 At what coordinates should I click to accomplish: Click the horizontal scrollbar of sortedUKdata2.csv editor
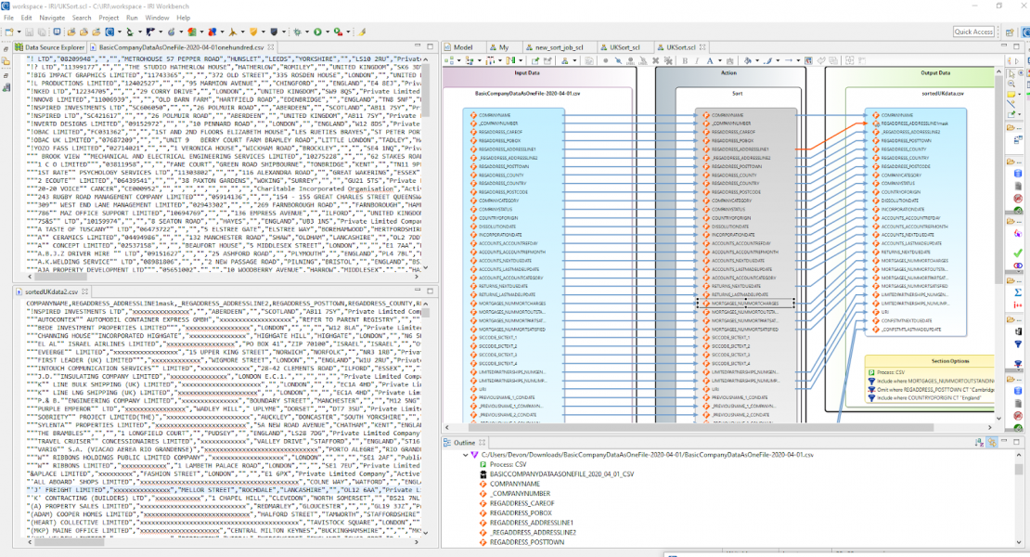coord(69,542)
